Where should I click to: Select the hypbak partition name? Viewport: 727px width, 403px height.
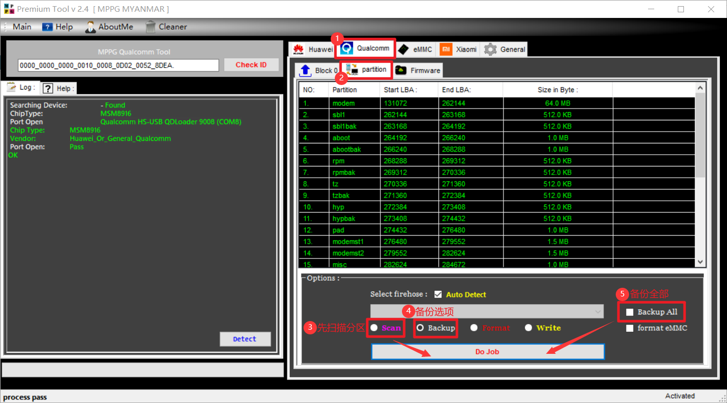344,219
